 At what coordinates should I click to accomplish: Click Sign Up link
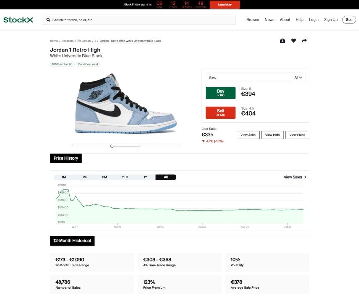point(331,20)
